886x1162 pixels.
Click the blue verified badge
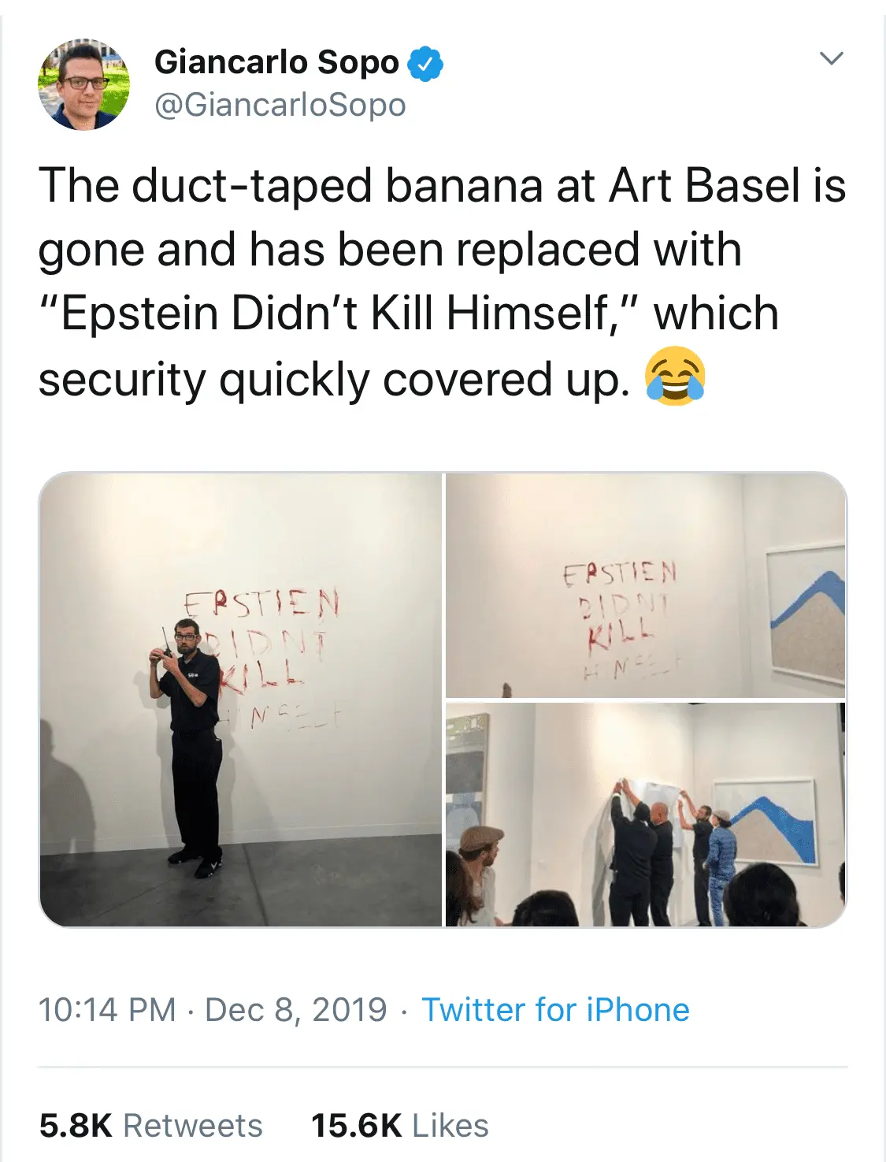pos(425,63)
